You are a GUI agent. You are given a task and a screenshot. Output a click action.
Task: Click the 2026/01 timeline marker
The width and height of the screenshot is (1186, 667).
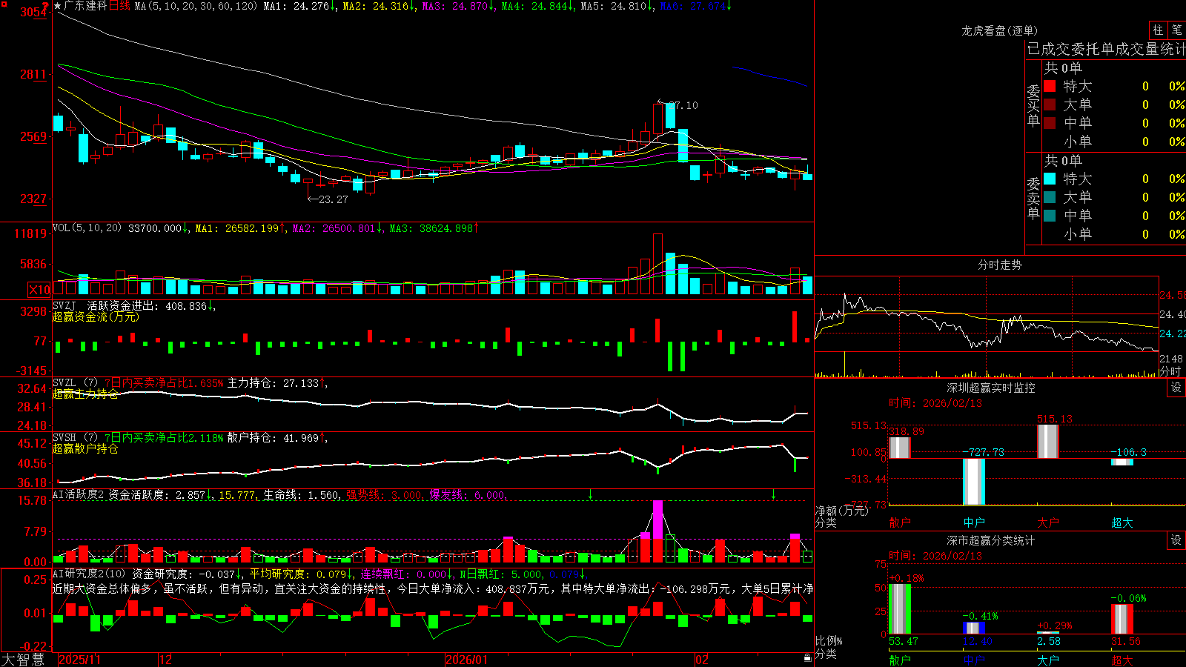tap(467, 660)
